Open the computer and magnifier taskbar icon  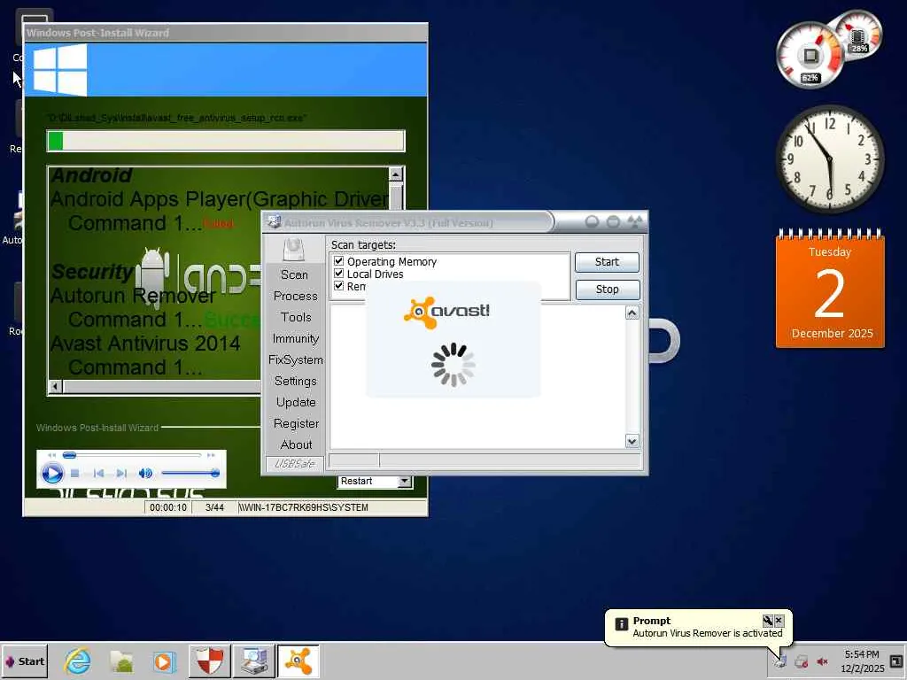click(x=254, y=661)
